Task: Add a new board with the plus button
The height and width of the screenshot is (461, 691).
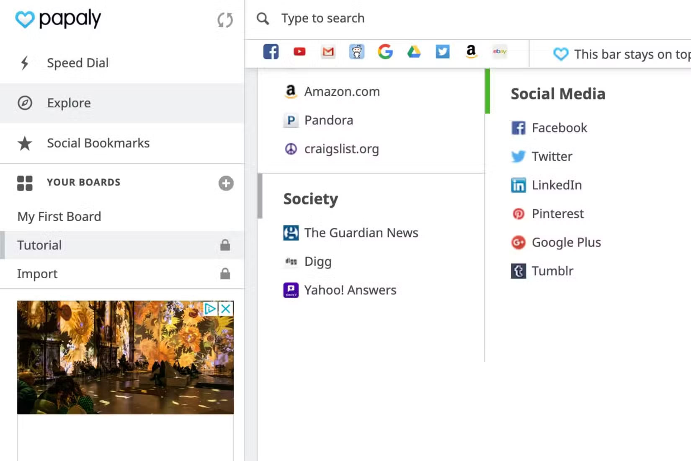Action: [226, 183]
